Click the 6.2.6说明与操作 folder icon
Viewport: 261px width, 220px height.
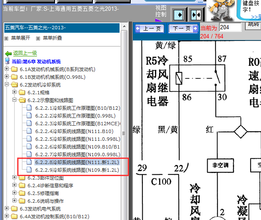[22, 201]
